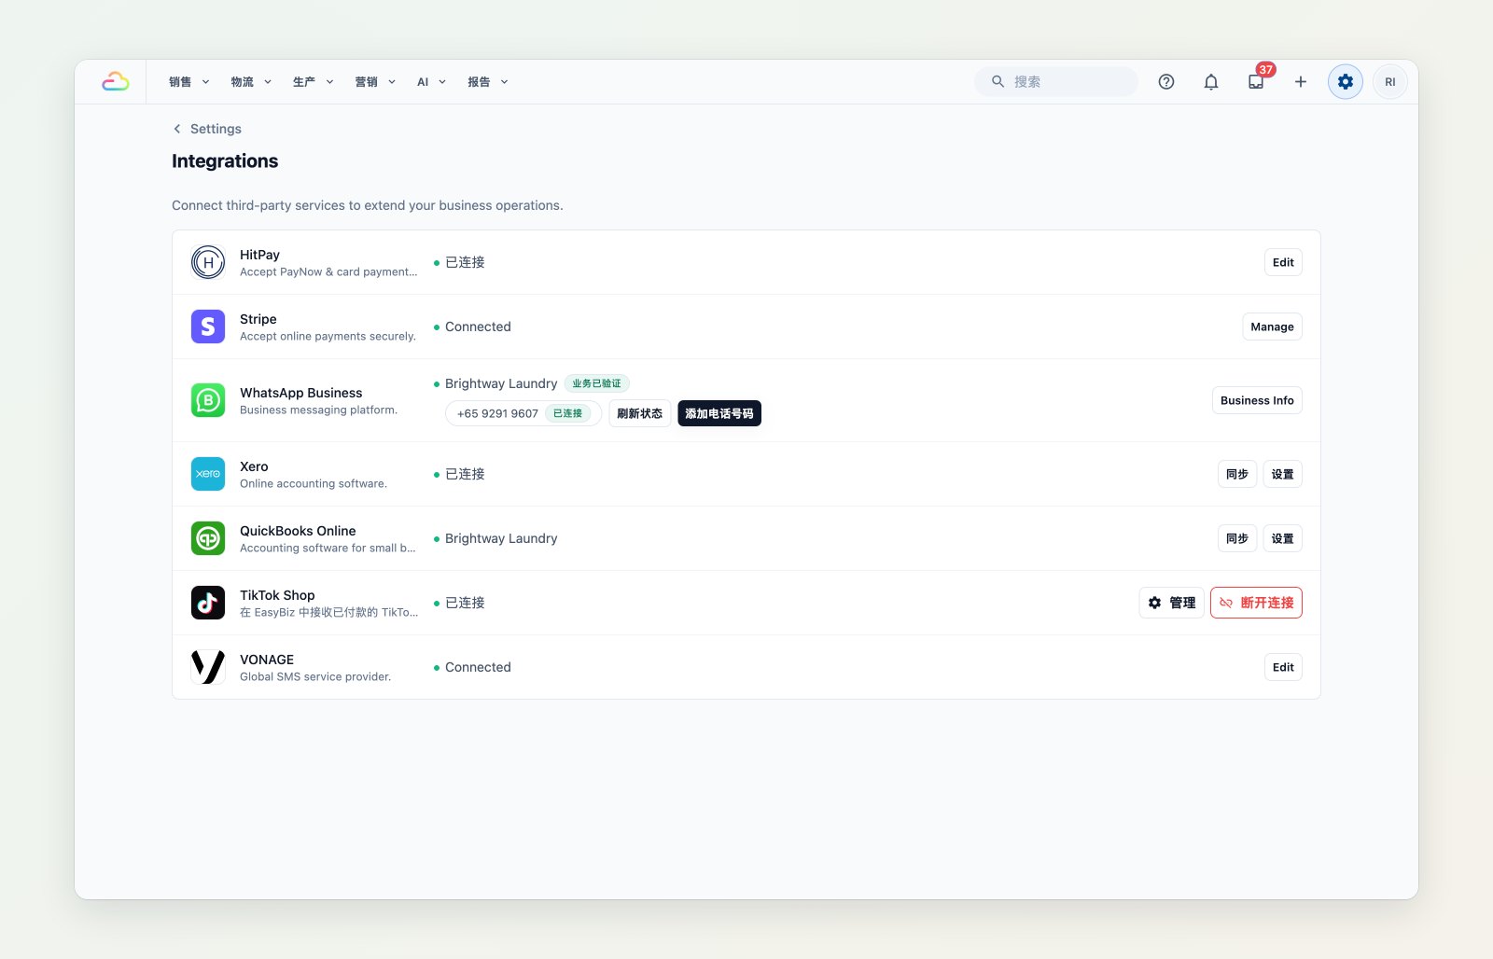1493x959 pixels.
Task: Click the WhatsApp Business logo icon
Action: pyautogui.click(x=208, y=400)
